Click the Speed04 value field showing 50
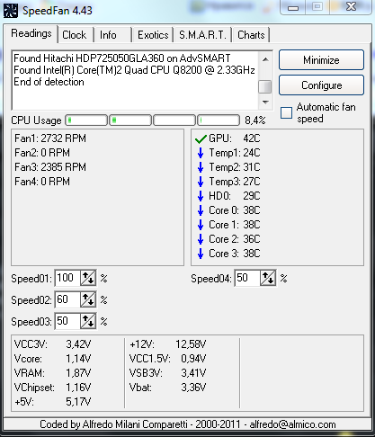 [247, 278]
